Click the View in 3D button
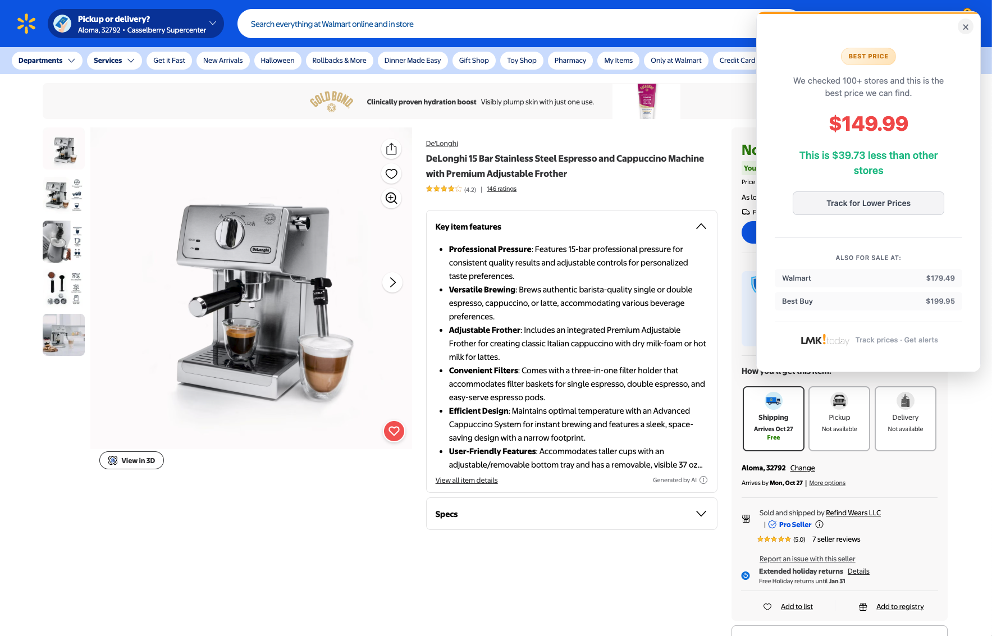 131,460
